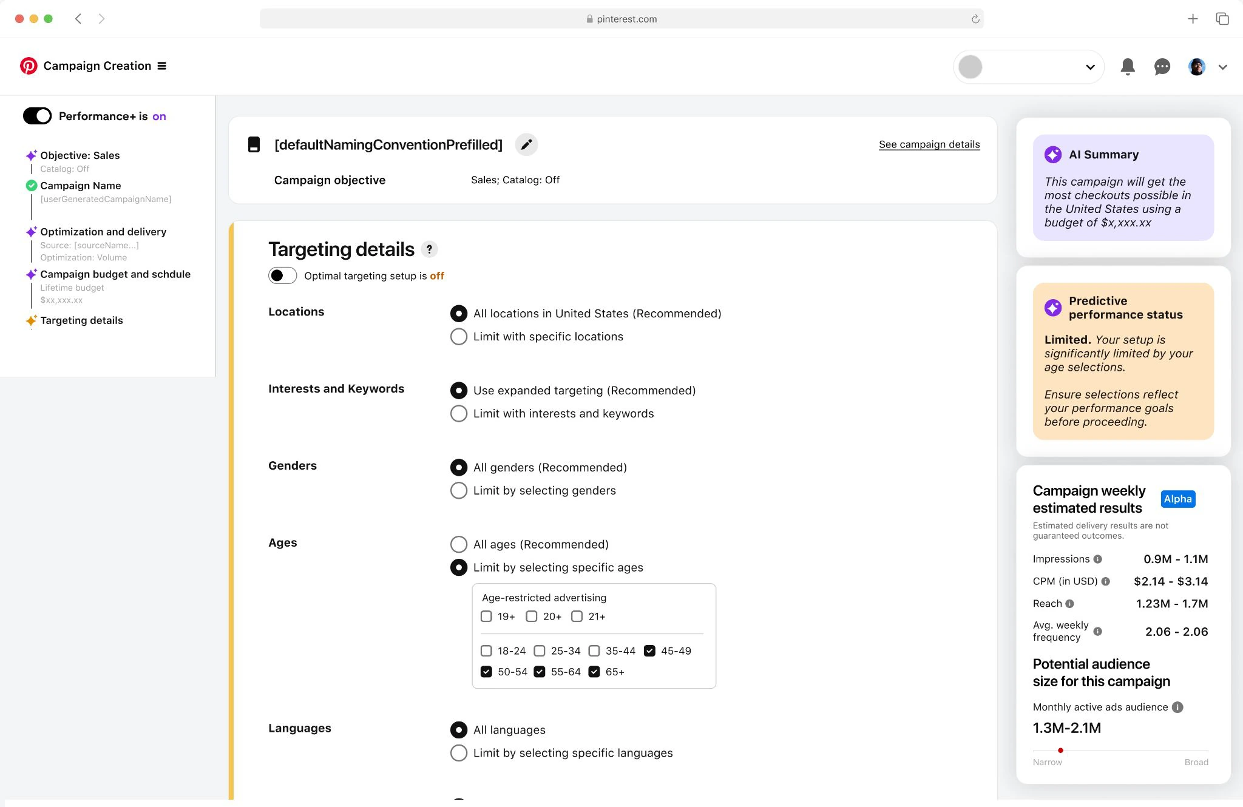
Task: Select Limit with specific locations
Action: pos(459,336)
